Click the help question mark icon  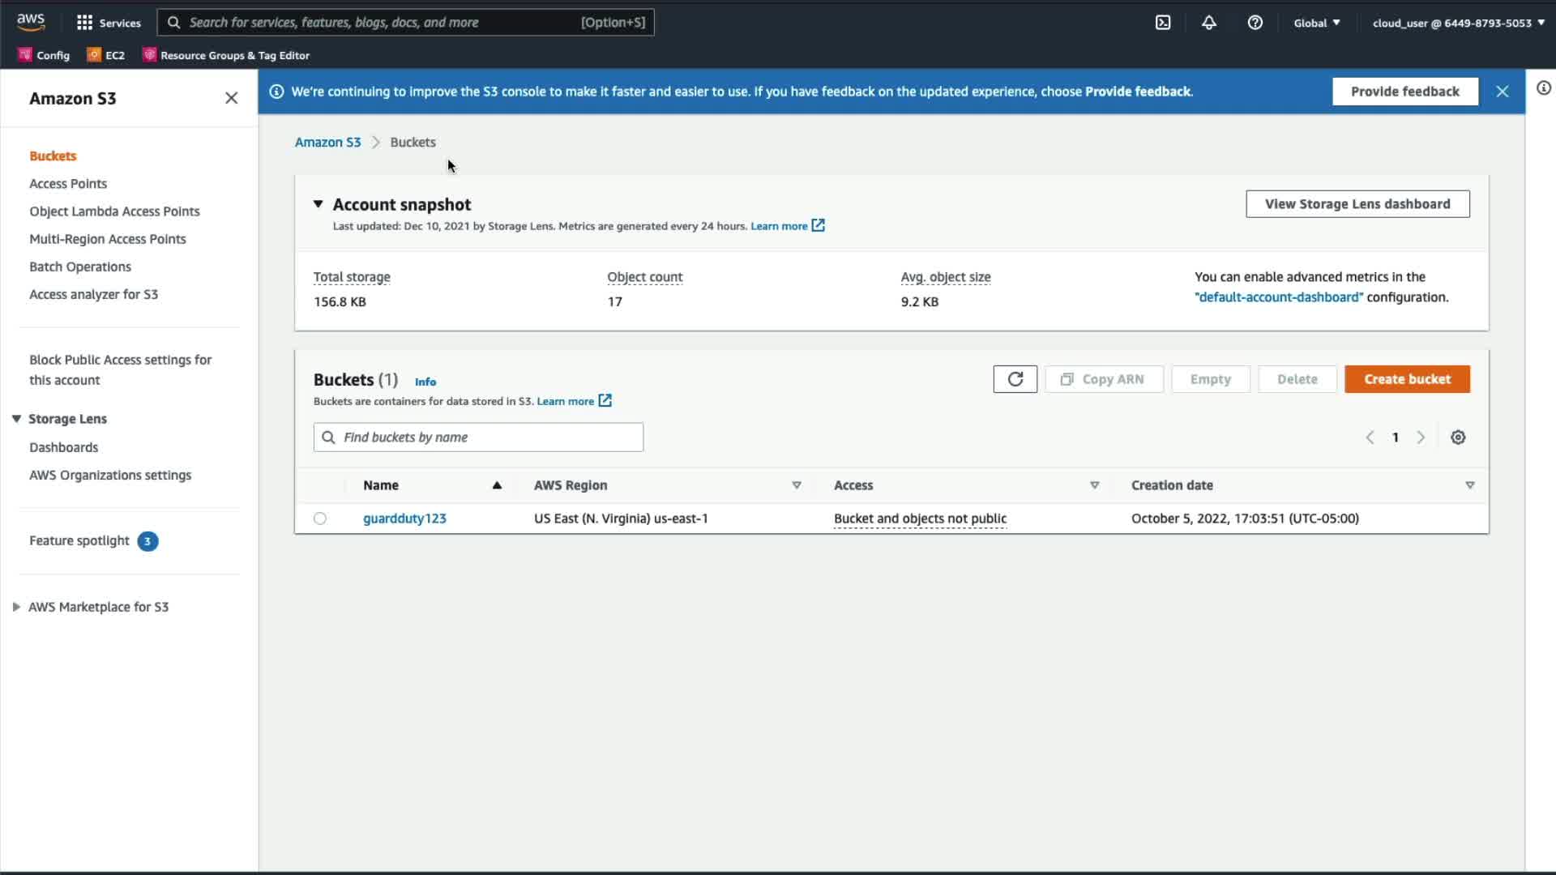(x=1255, y=23)
